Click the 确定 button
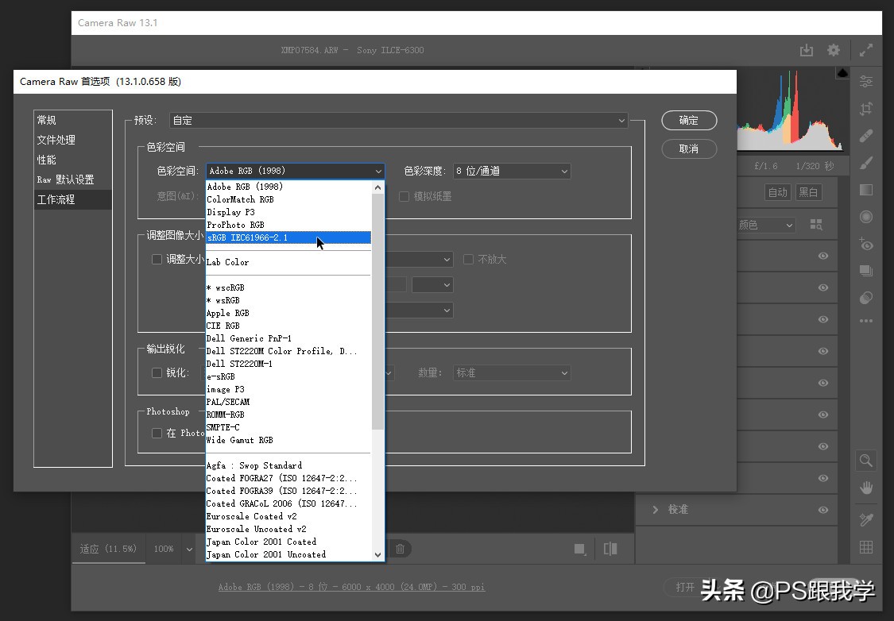The width and height of the screenshot is (894, 621). click(x=689, y=121)
